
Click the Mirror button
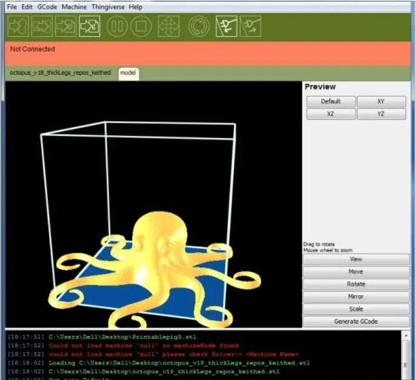(x=356, y=296)
